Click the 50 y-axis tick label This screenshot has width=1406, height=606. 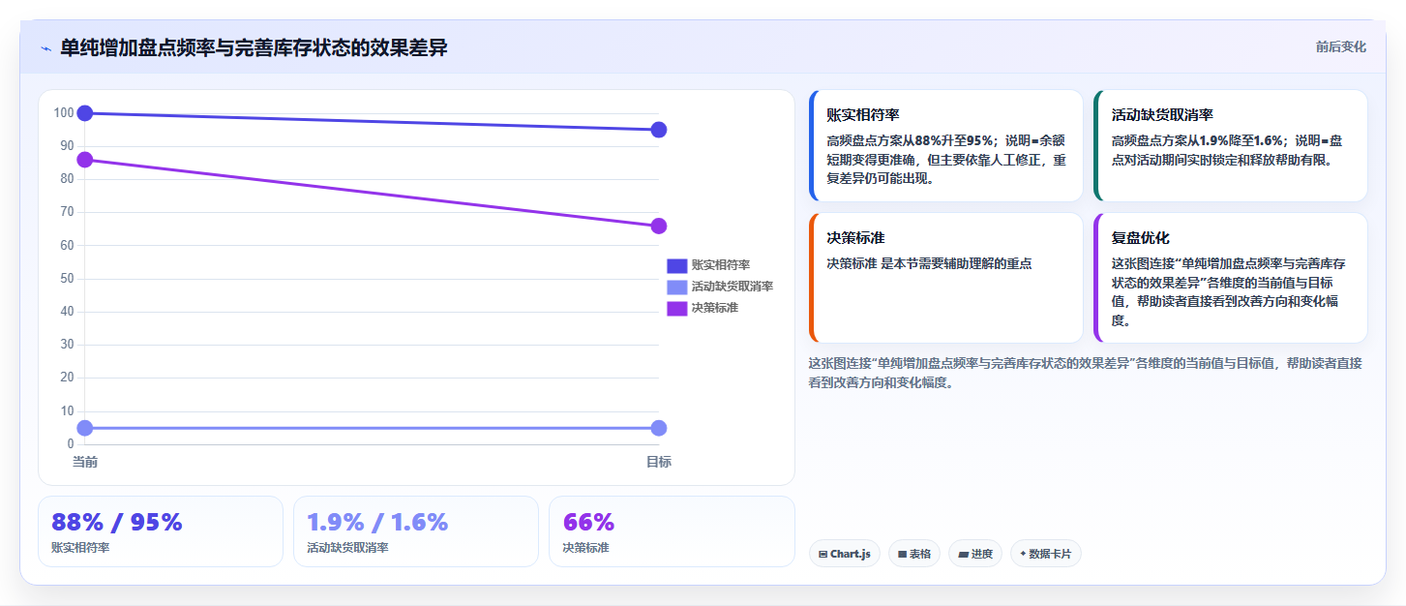pos(67,279)
